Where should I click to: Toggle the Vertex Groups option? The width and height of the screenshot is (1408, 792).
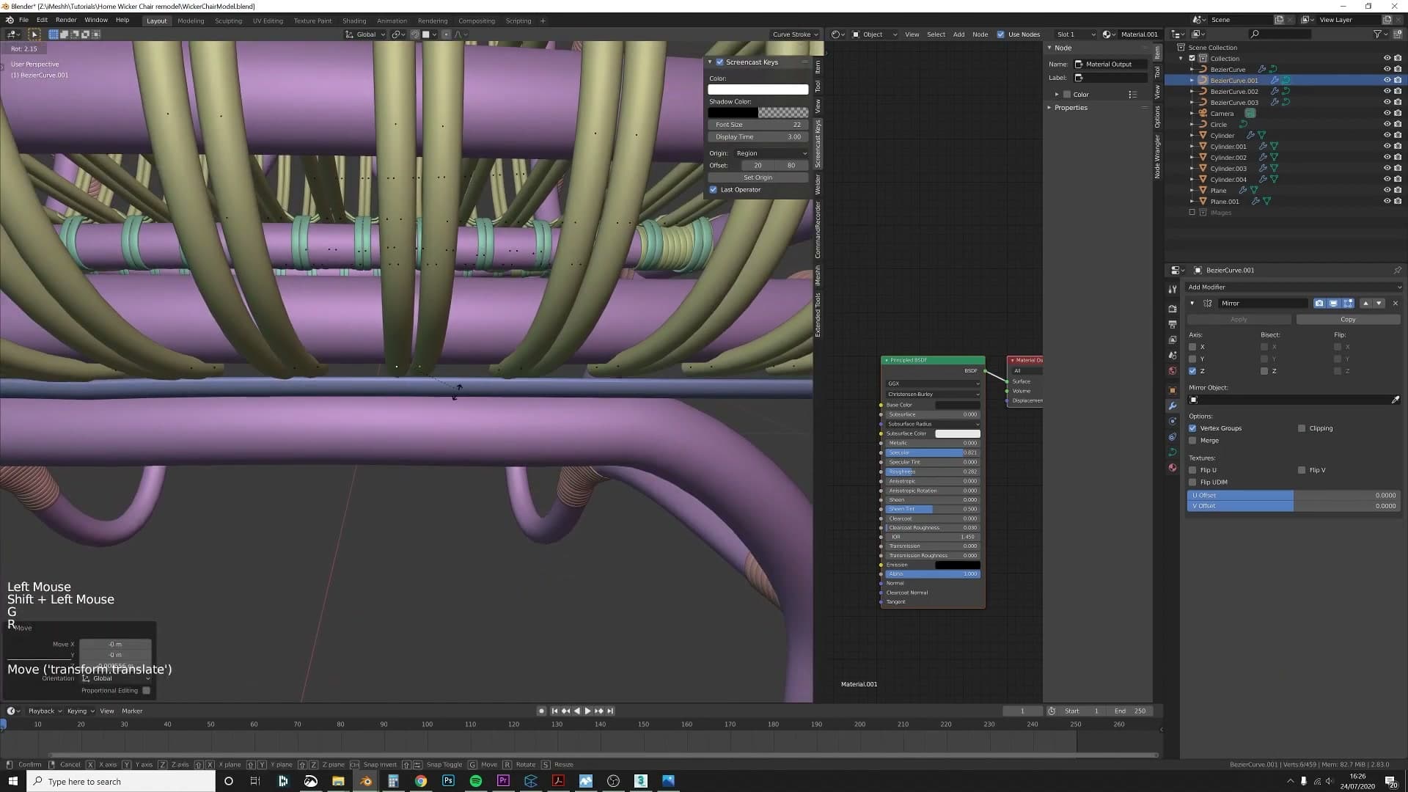[x=1192, y=428]
